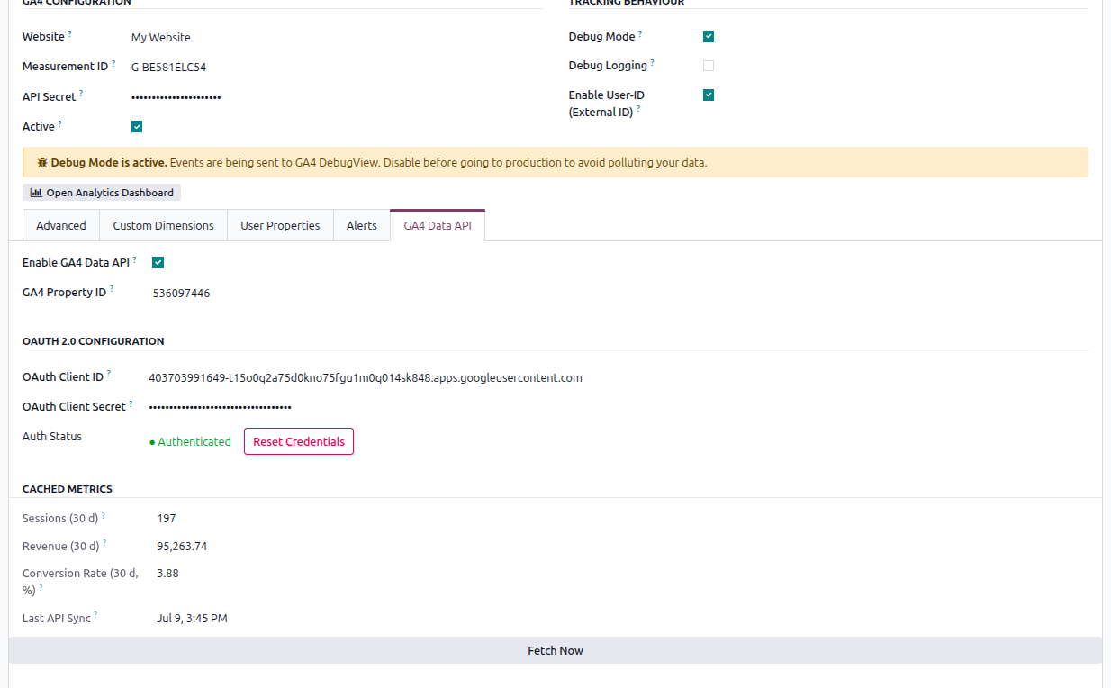This screenshot has height=688, width=1111.
Task: Click the masked API Secret field
Action: coord(176,96)
